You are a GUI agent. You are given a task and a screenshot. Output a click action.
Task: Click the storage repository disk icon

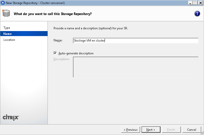[x=6, y=13]
